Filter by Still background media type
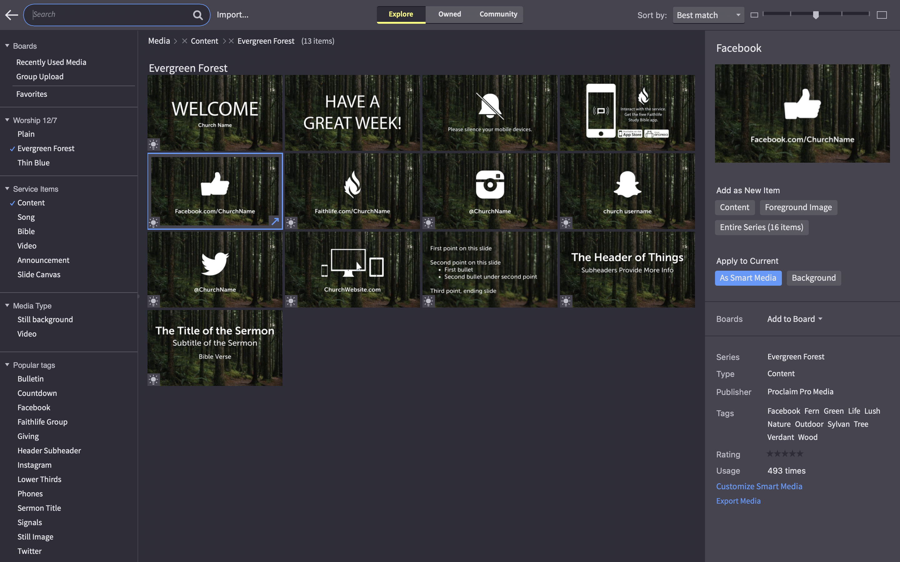Viewport: 900px width, 562px height. 45,320
